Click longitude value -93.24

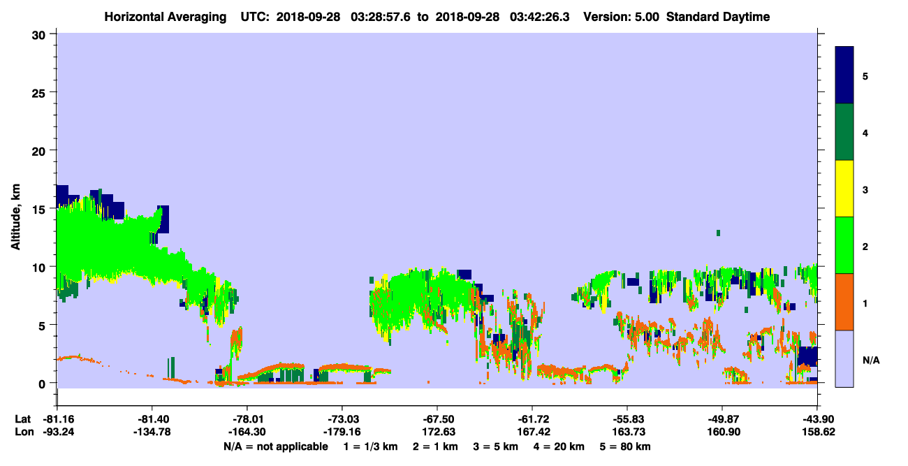(x=57, y=431)
